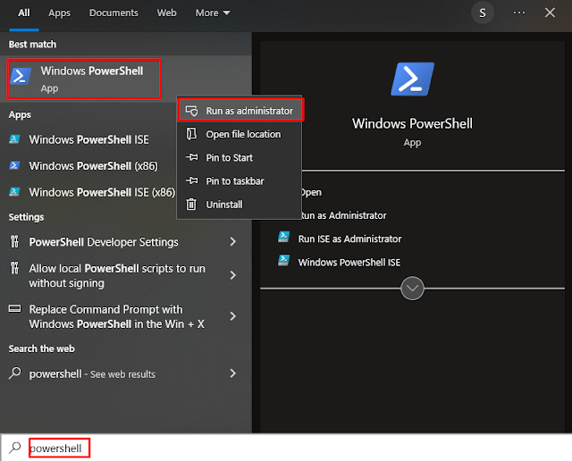Viewport: 572px width, 461px height.
Task: Choose Pin to taskbar in context menu
Action: 240,180
